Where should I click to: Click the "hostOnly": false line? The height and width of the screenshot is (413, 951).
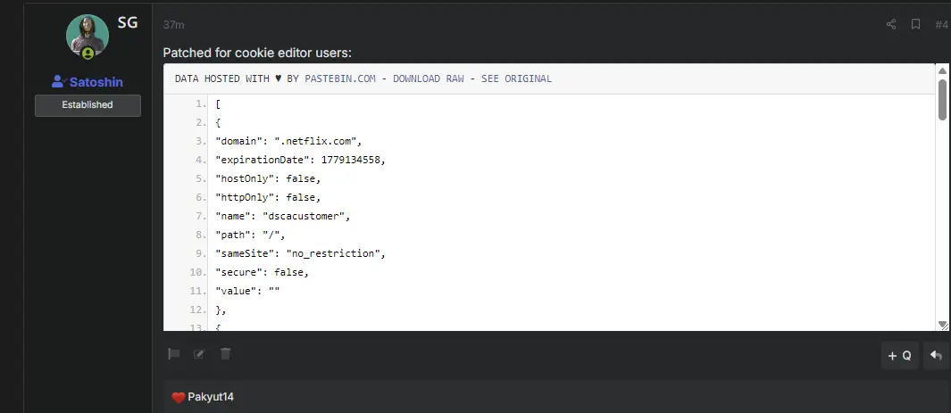(268, 178)
